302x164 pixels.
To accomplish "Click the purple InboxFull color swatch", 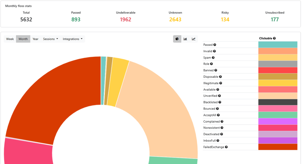I will click(278, 140).
